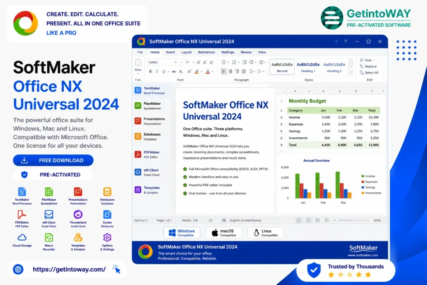Screen dimensions: 427x285
Task: Toggle Bold formatting
Action: [150, 71]
